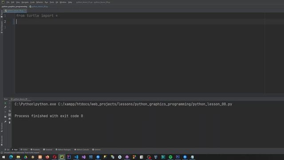Launch Microsoft Edge from taskbar
Image resolution: width=284 pixels, height=160 pixels.
11,157
